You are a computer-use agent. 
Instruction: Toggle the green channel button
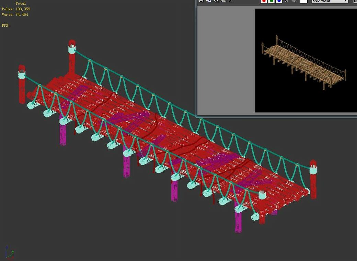271,1
